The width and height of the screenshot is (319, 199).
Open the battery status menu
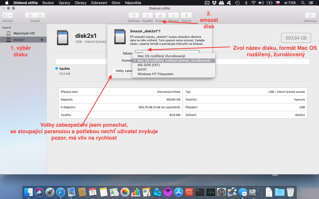269,3
